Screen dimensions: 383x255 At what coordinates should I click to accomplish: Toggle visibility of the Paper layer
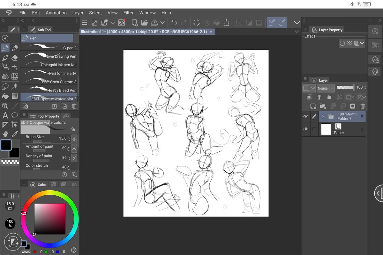pos(306,129)
